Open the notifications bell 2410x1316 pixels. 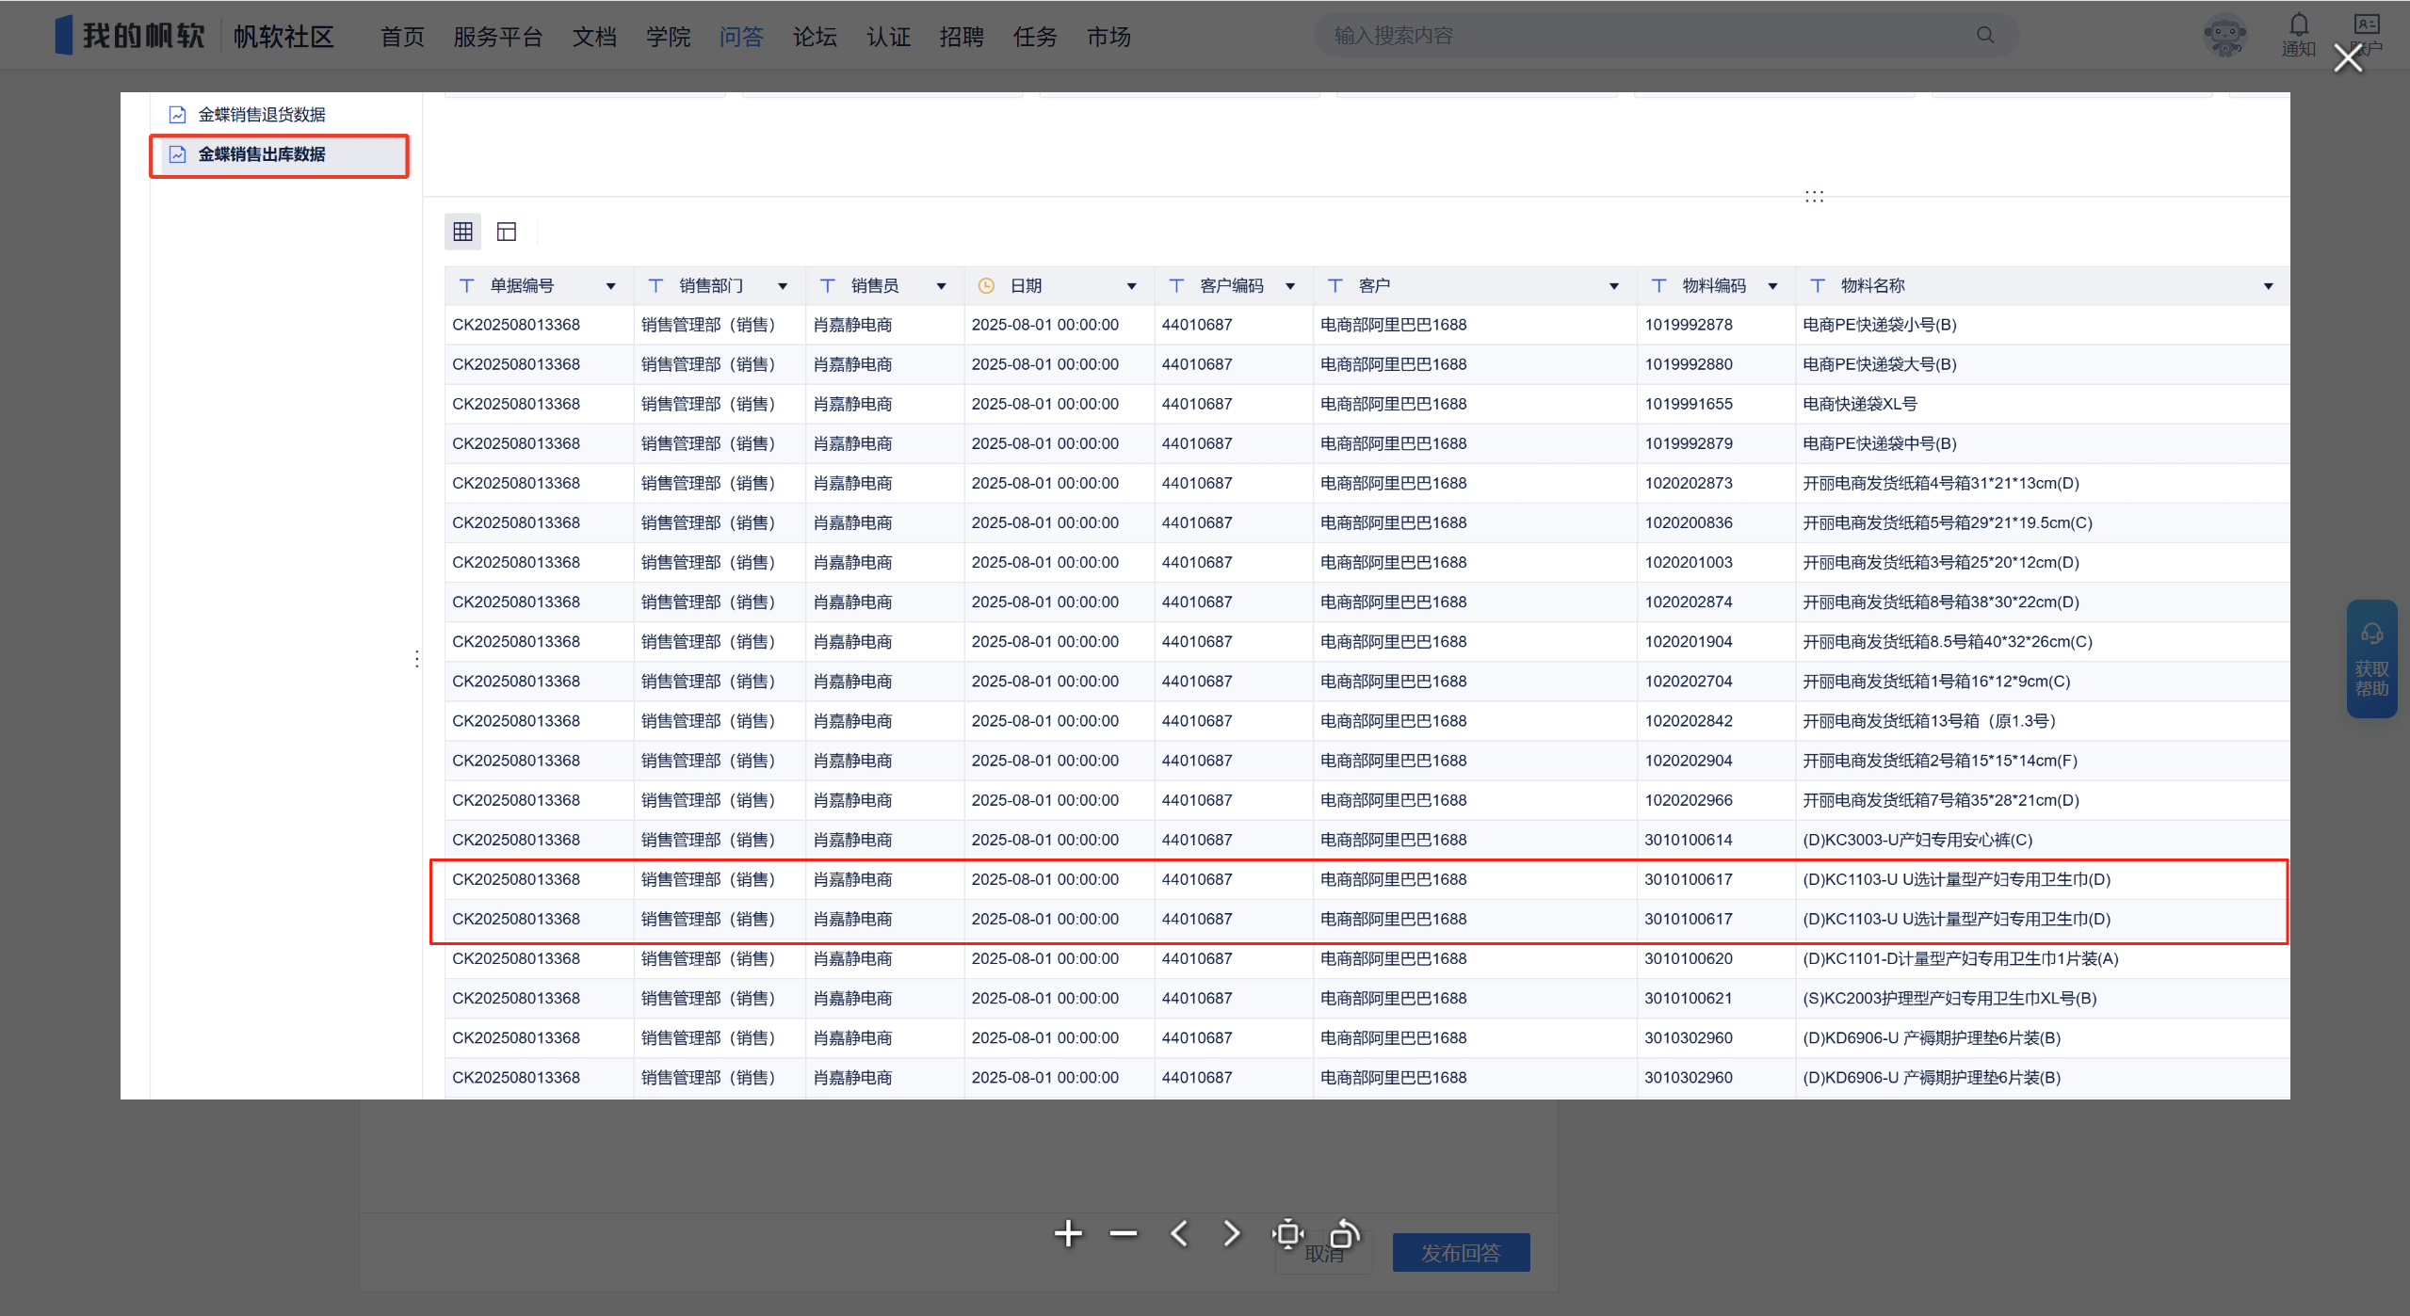pos(2299,25)
